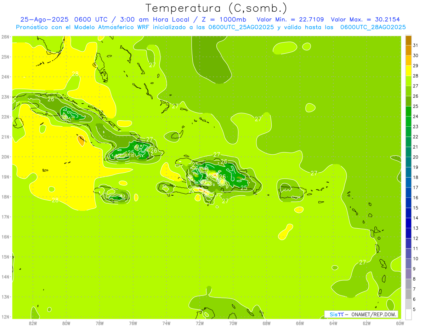Click the 74W longitude axis label
425x328 pixels.
pyautogui.click(x=166, y=323)
